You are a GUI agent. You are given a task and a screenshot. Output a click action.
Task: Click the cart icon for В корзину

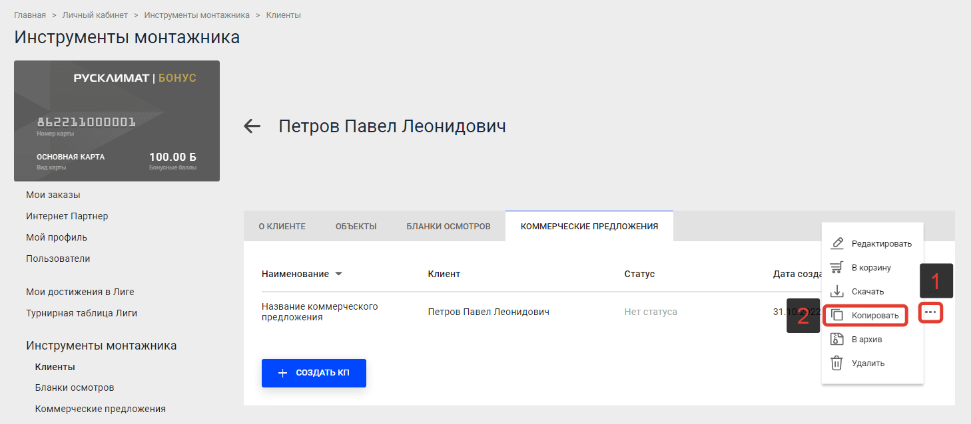837,267
